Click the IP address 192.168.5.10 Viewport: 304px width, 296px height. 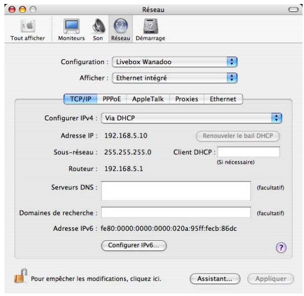pyautogui.click(x=126, y=136)
